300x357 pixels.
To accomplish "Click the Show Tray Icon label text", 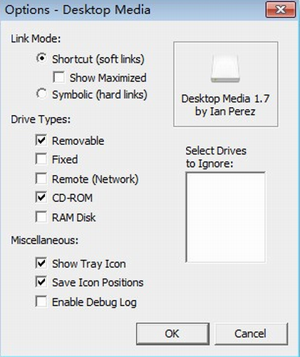I will [x=89, y=263].
